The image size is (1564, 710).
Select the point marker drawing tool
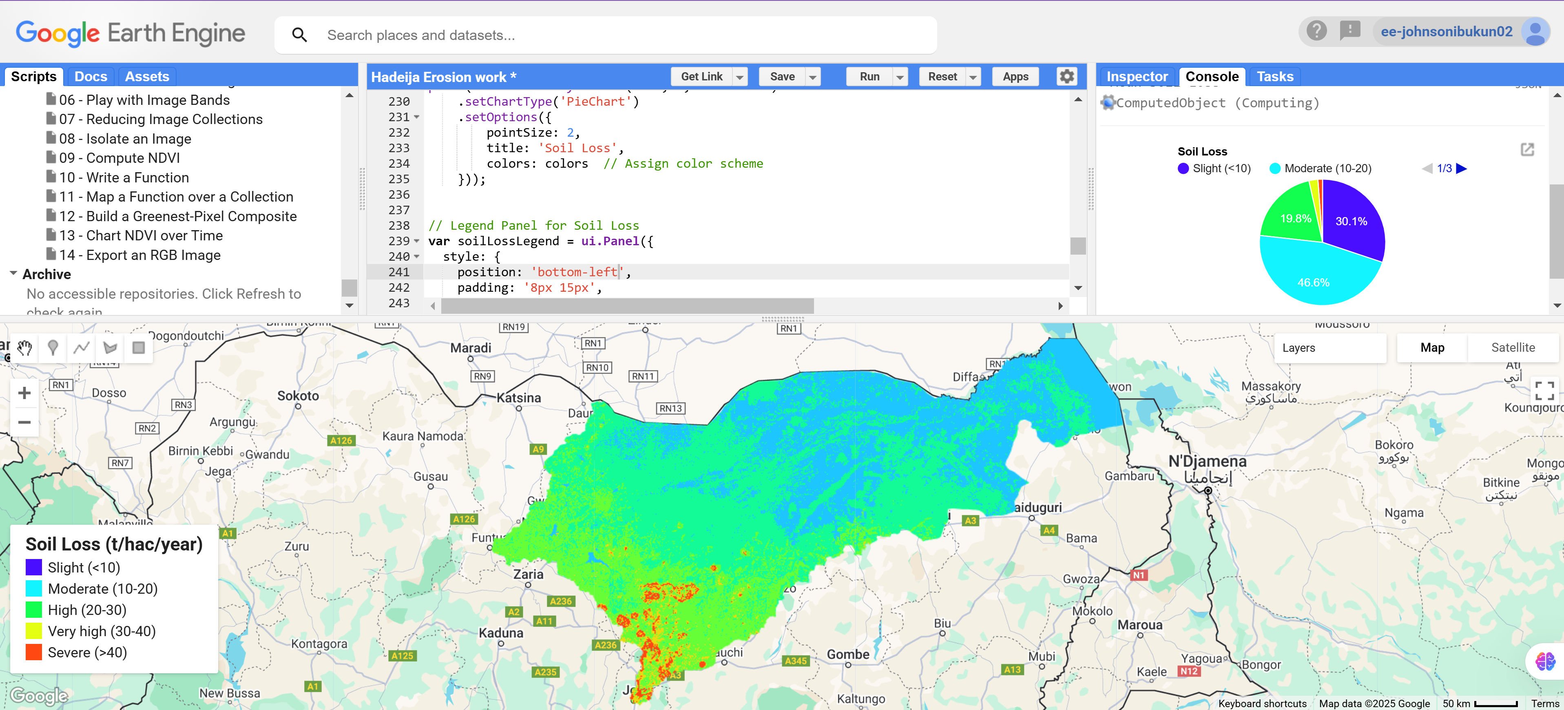pyautogui.click(x=53, y=347)
